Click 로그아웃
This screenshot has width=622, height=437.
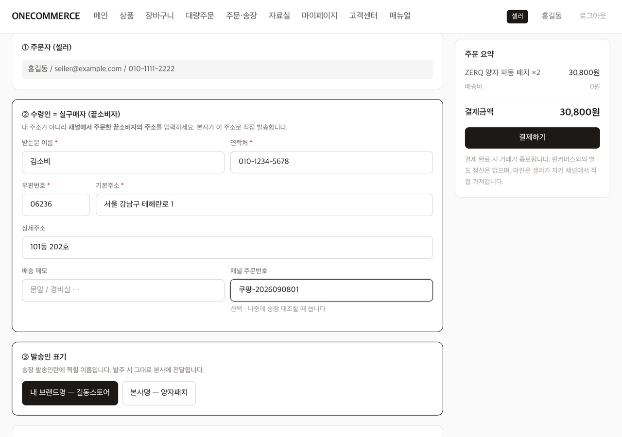pos(592,16)
